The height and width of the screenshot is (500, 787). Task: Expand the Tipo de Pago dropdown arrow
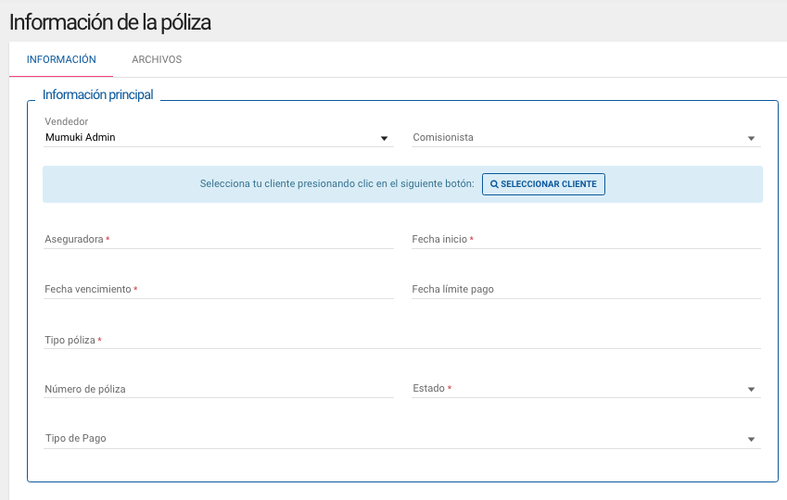(751, 439)
